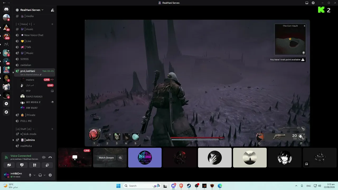The width and height of the screenshot is (338, 190).
Task: Click the share your screen button
Action: tap(22, 165)
